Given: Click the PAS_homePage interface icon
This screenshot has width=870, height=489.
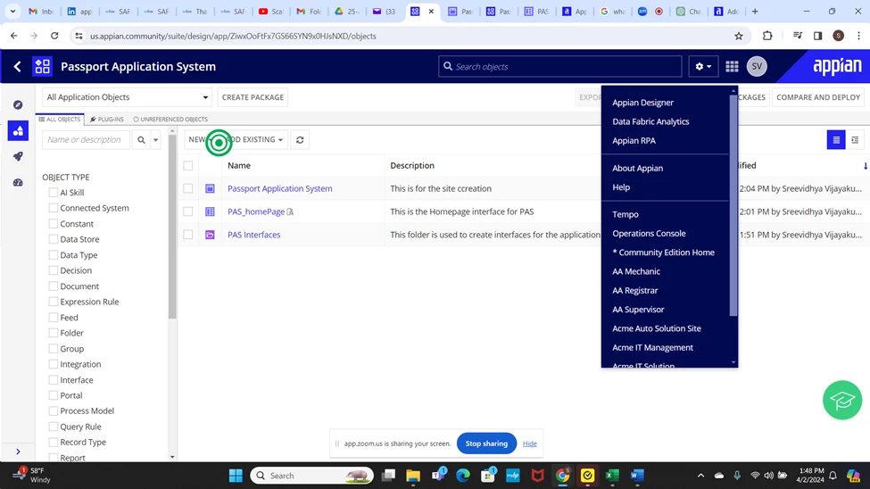Looking at the screenshot, I should point(210,211).
